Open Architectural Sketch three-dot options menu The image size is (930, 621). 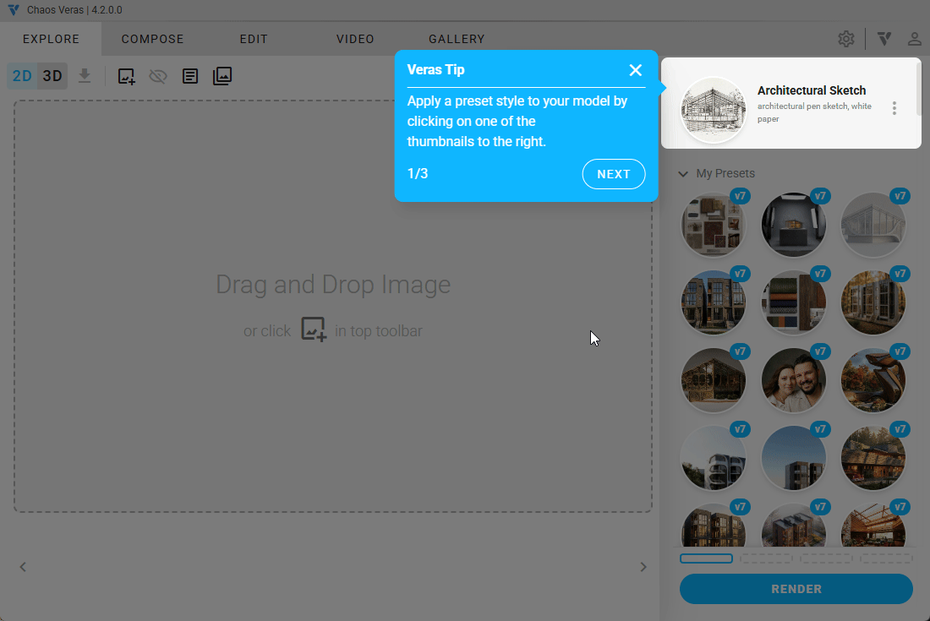[894, 108]
